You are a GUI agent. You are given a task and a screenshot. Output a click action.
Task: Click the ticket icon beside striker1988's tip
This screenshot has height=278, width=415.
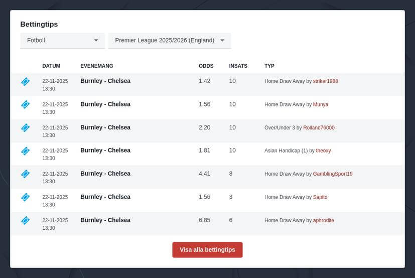25,81
